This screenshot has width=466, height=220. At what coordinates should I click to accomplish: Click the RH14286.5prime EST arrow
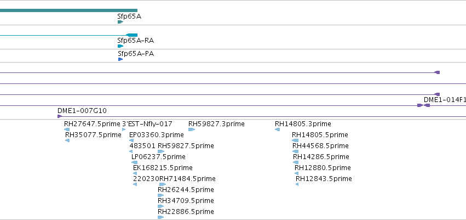296,162
